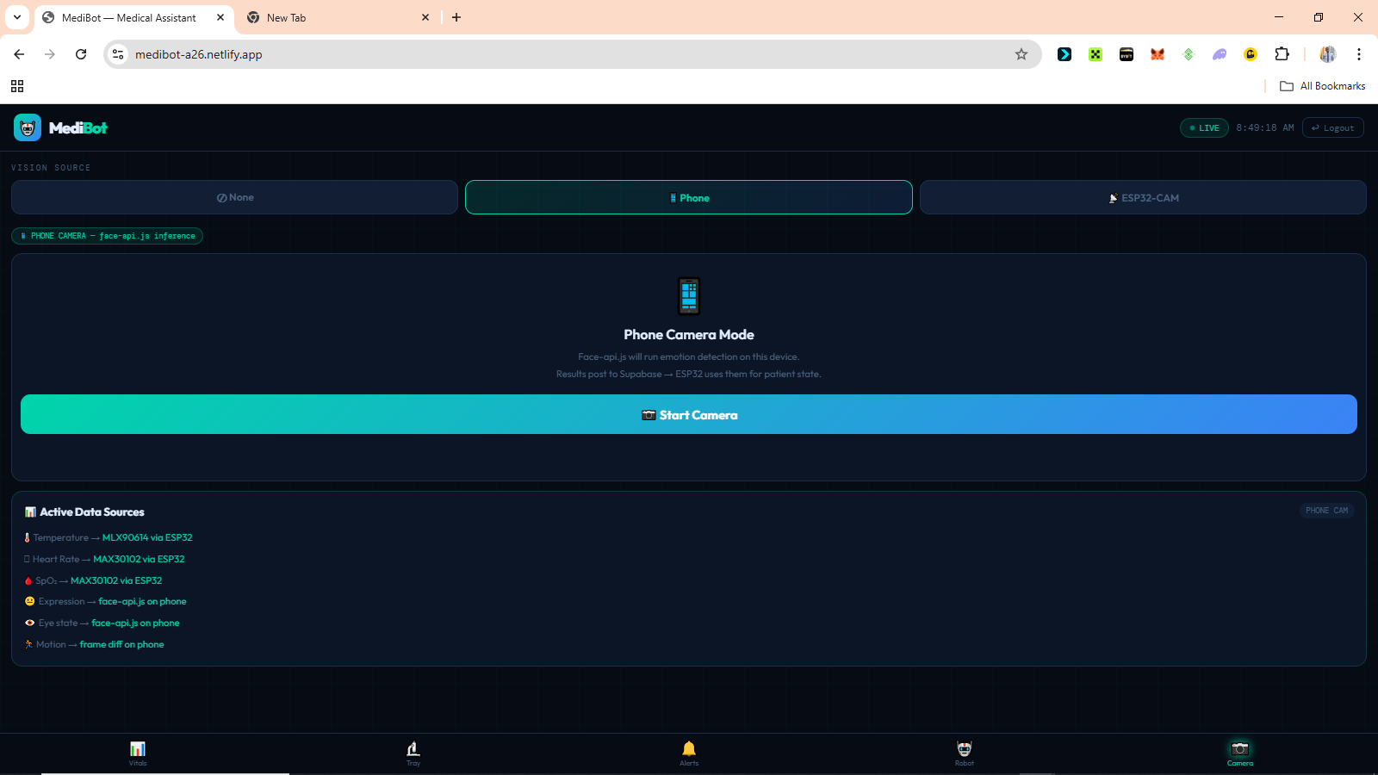1378x775 pixels.
Task: Click the phone illustration icon
Action: 689,296
